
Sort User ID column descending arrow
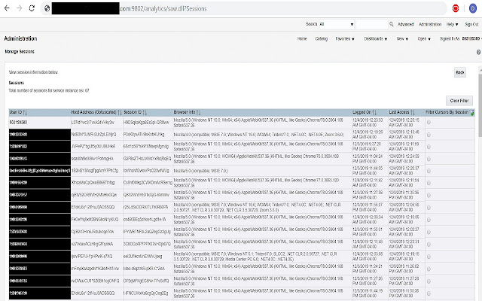26,112
